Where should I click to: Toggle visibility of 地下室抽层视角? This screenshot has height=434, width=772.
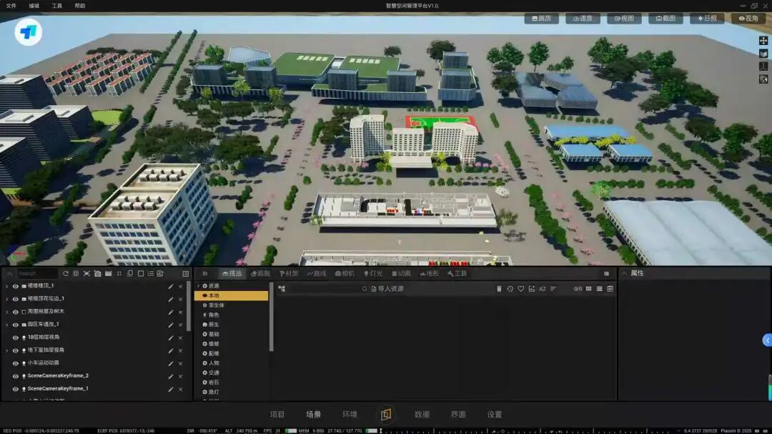[x=15, y=350]
